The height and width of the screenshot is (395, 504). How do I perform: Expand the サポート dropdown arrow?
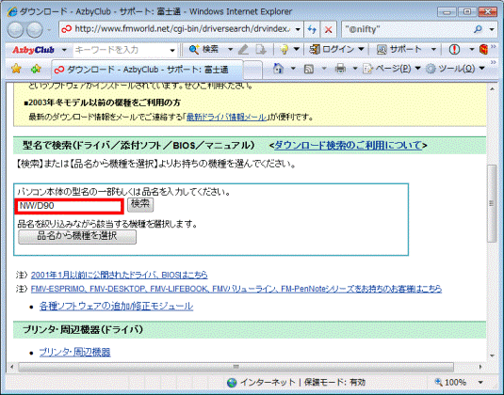433,50
